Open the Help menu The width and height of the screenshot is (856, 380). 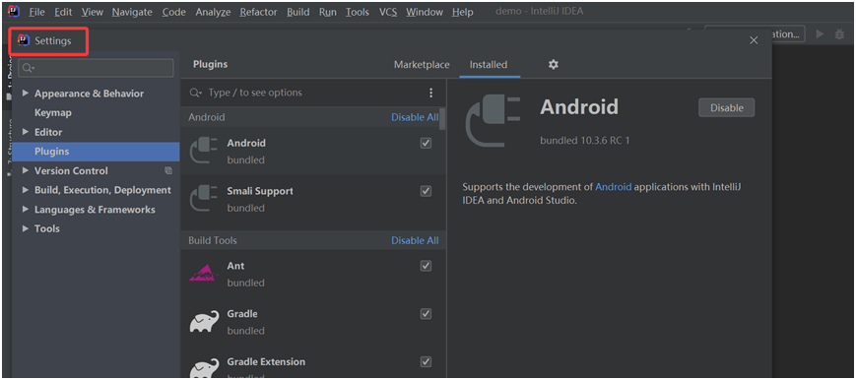(462, 12)
